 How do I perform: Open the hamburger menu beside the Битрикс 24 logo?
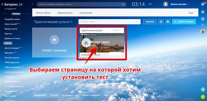(2, 4)
